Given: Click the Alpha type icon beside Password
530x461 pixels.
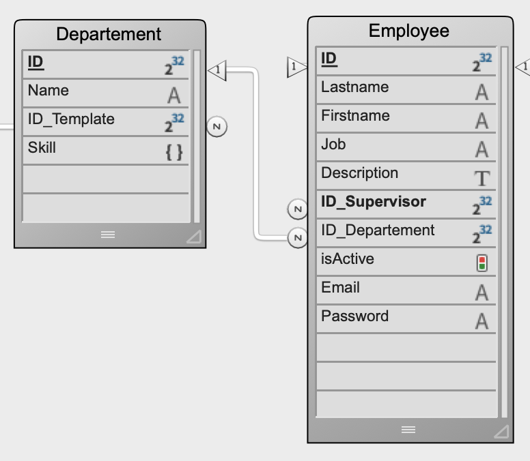Looking at the screenshot, I should pyautogui.click(x=482, y=321).
